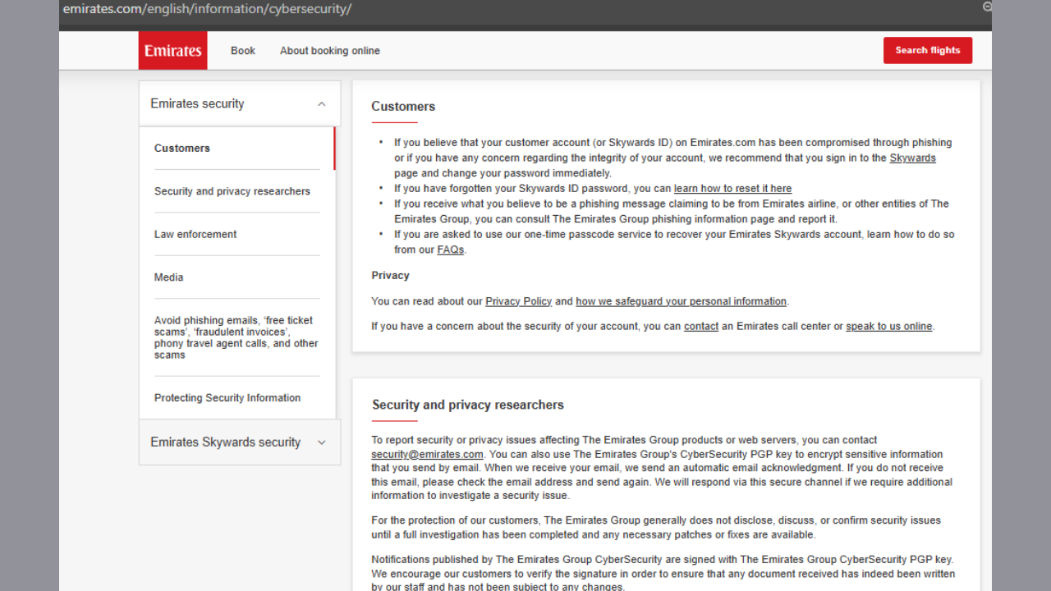Open Avoid phishing emails sidebar item
This screenshot has width=1051, height=591.
[x=236, y=337]
